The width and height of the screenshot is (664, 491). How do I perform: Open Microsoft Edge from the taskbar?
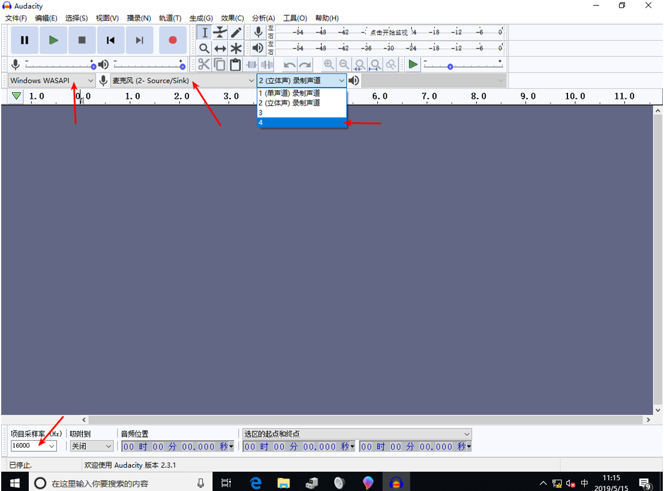coord(256,483)
